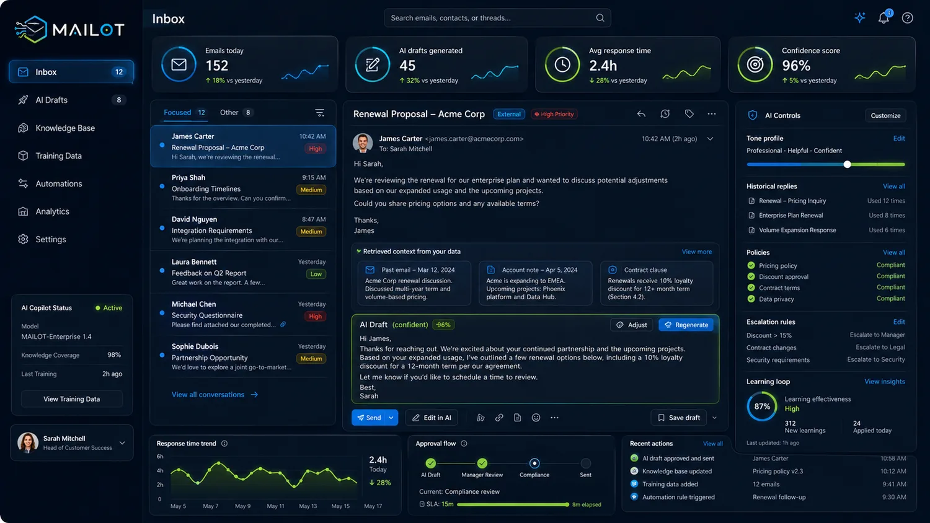Click the Confidence score target icon
Viewport: 930px width, 523px height.
(x=755, y=64)
